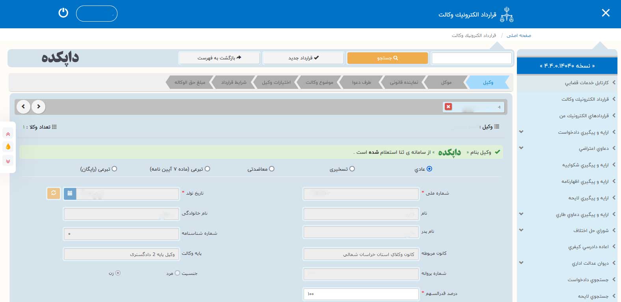
Task: Click the list icon next to وکیل heading
Action: (497, 127)
